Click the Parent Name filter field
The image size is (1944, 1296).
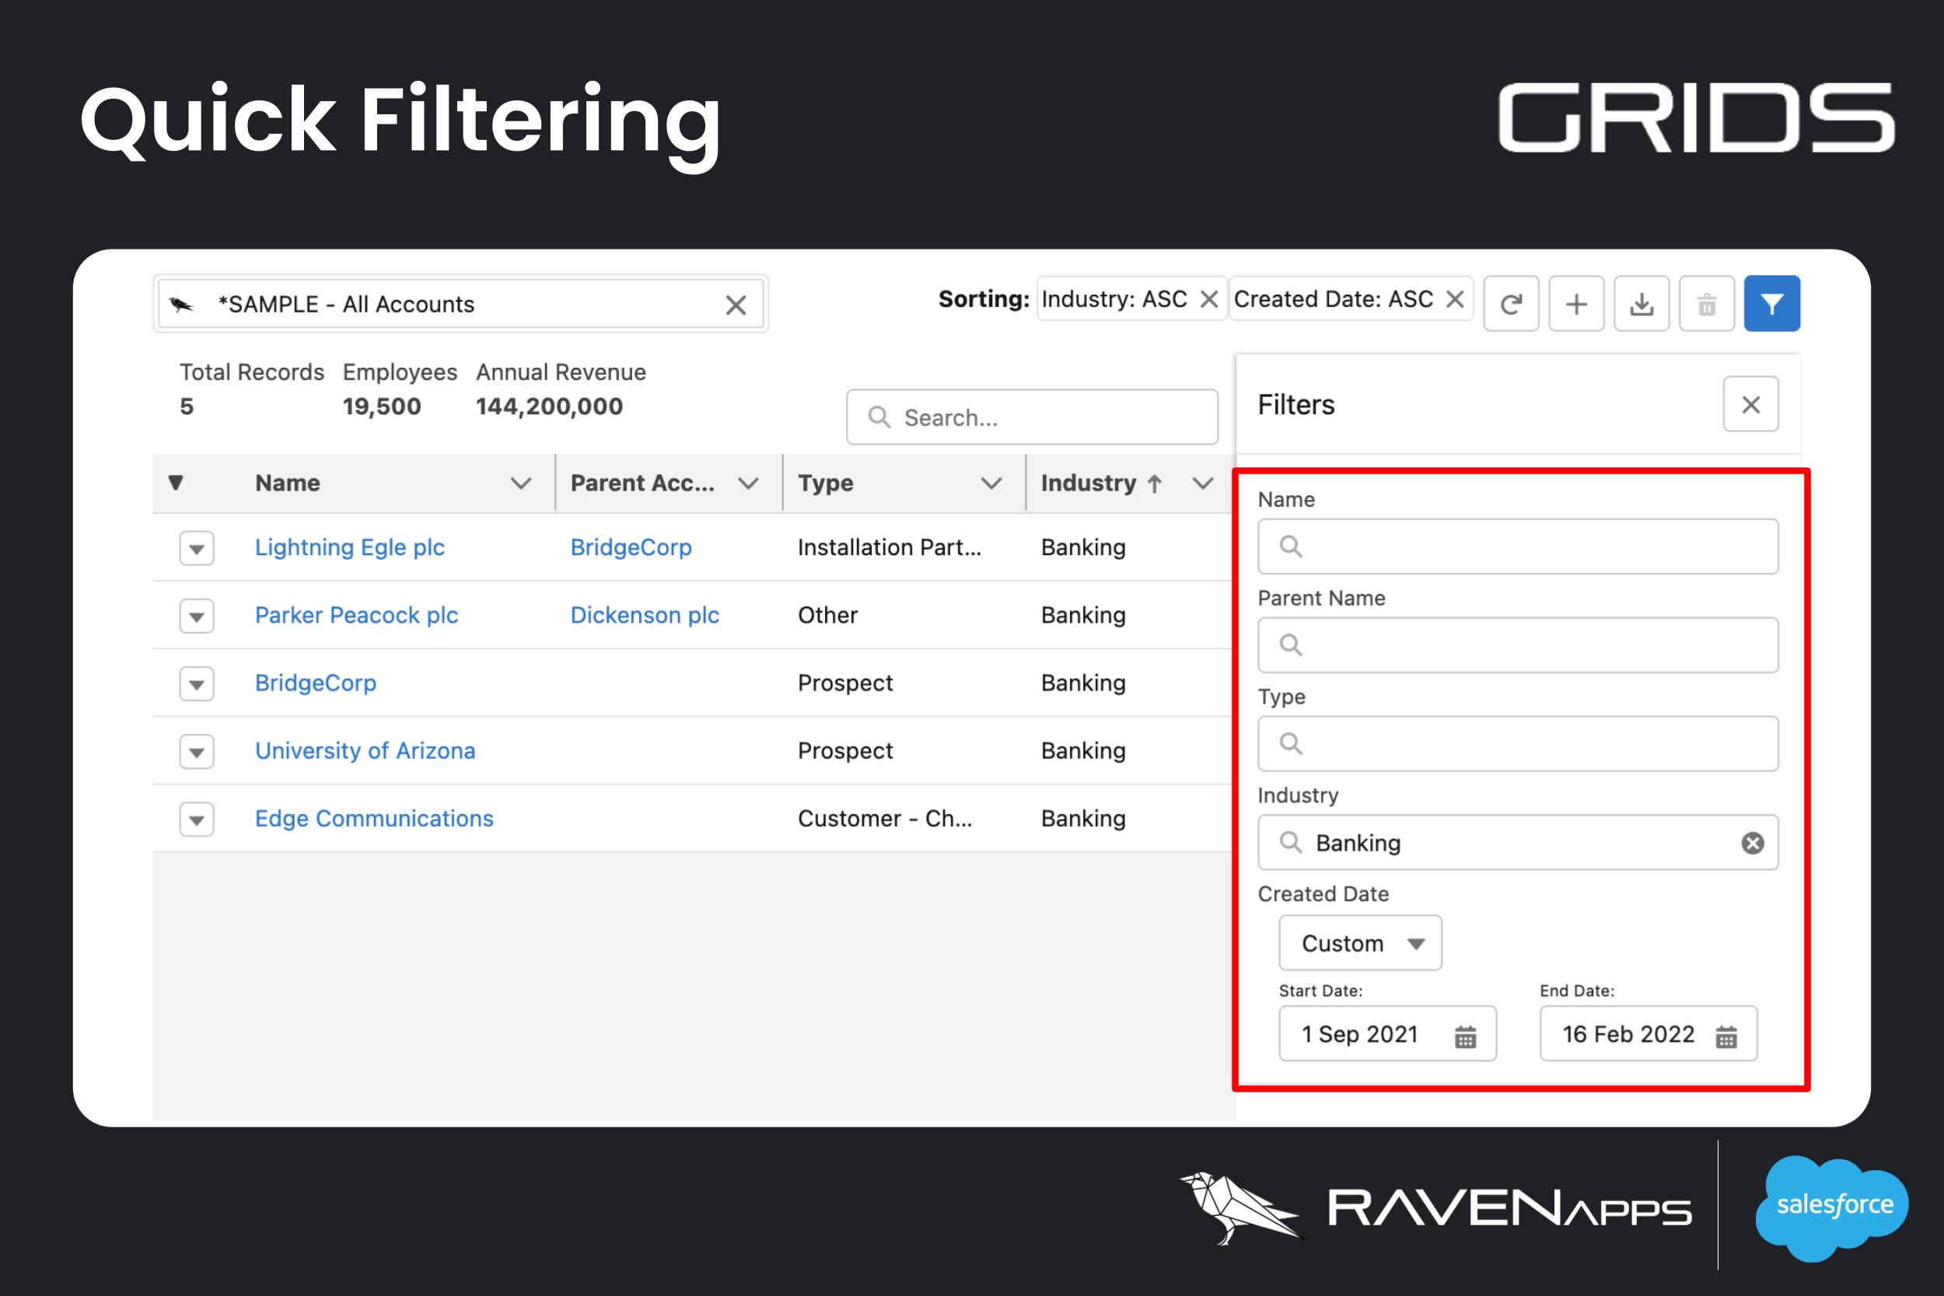(1518, 645)
